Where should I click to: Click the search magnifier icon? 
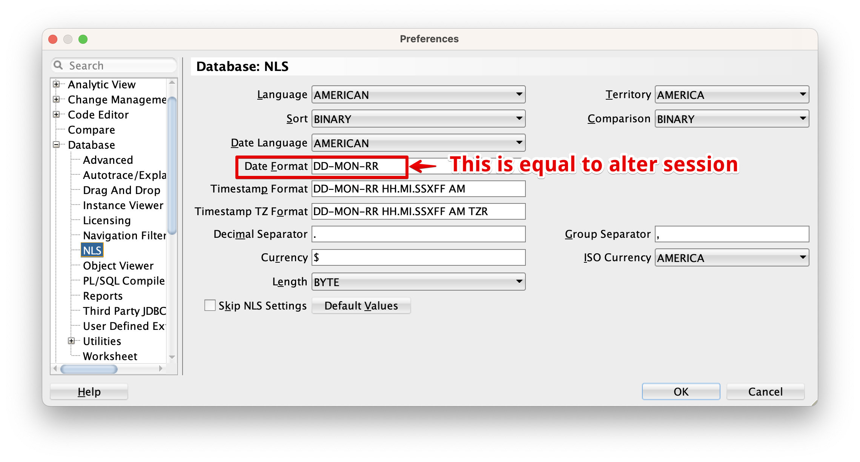(x=58, y=65)
